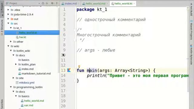Collapse the main function fold on line 13
The image size is (194, 109).
(75, 71)
